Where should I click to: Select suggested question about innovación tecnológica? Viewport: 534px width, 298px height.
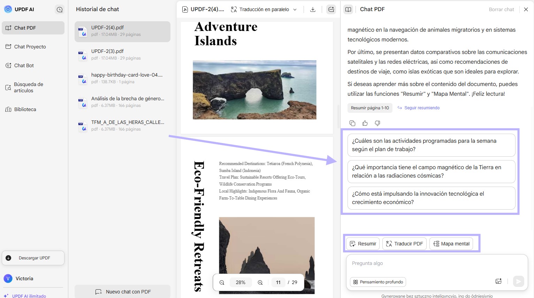pos(432,198)
